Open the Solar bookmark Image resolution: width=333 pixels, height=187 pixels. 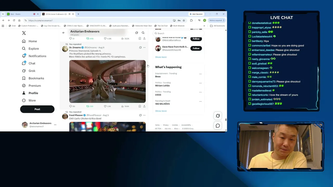click(x=12, y=26)
